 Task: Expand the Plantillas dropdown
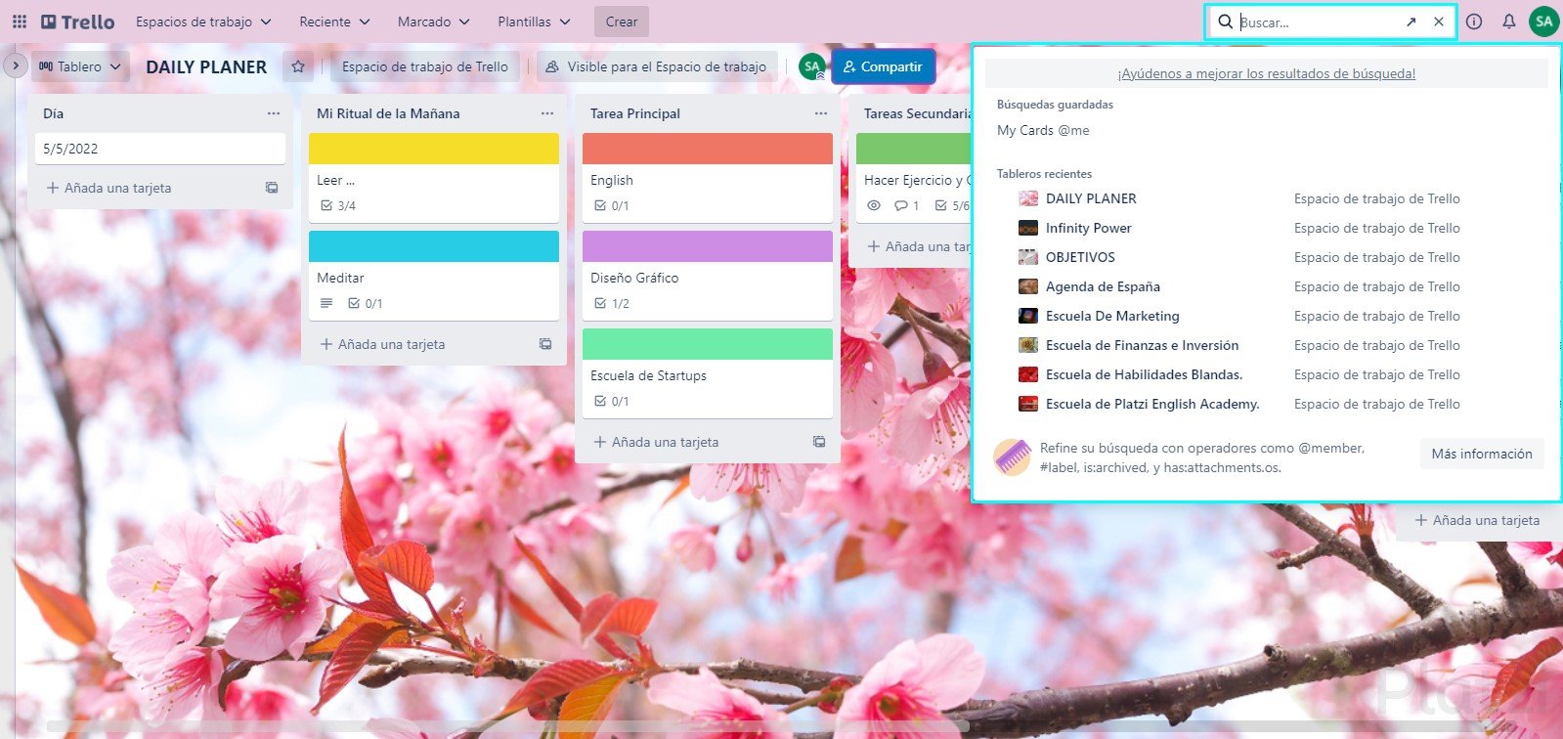coord(534,22)
